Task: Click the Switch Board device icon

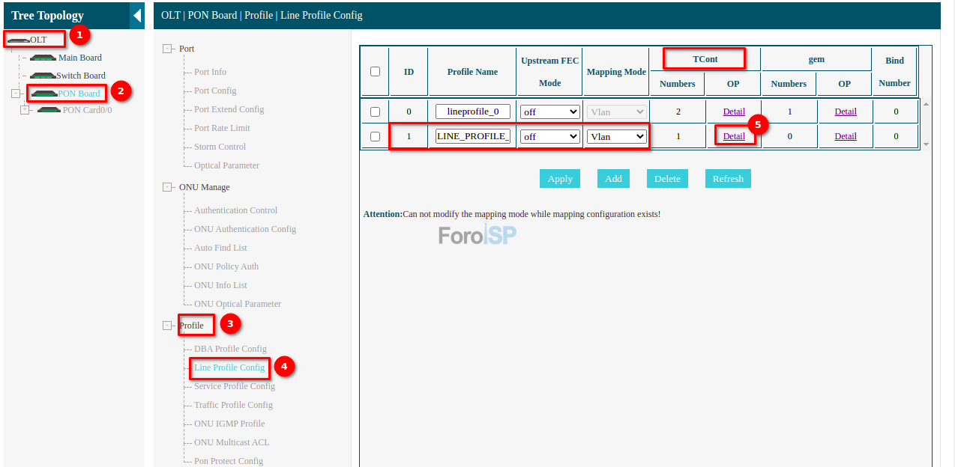Action: [43, 76]
